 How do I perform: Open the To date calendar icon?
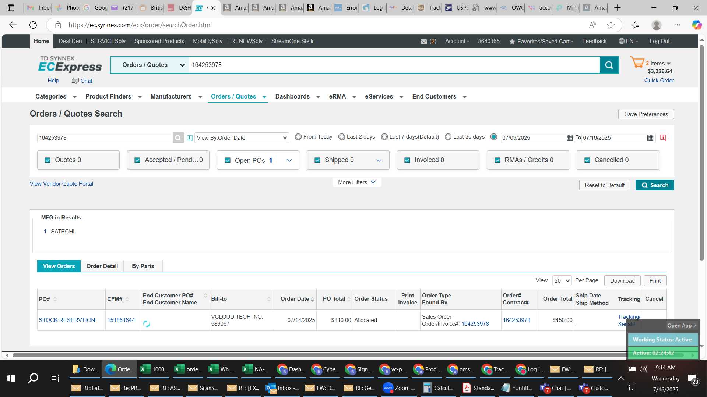(x=650, y=138)
